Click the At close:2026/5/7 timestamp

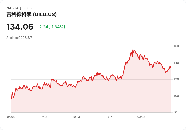pyautogui.click(x=19, y=38)
